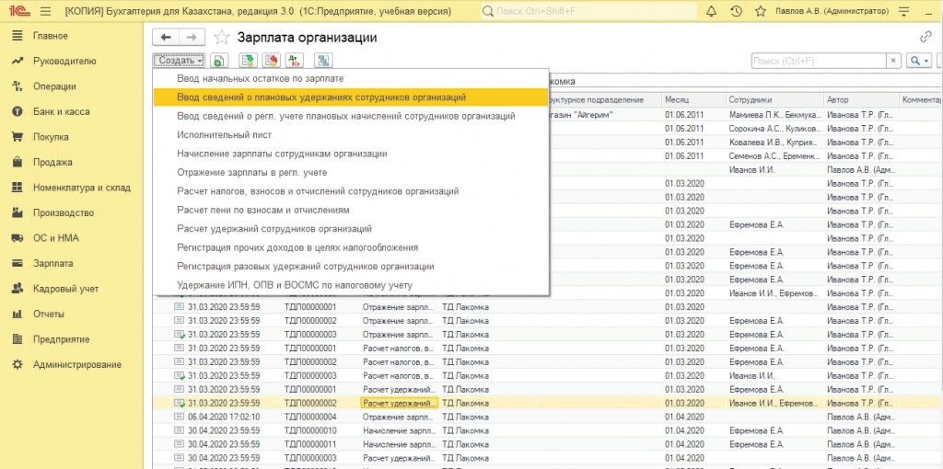Click the copy document icon

pos(219,61)
